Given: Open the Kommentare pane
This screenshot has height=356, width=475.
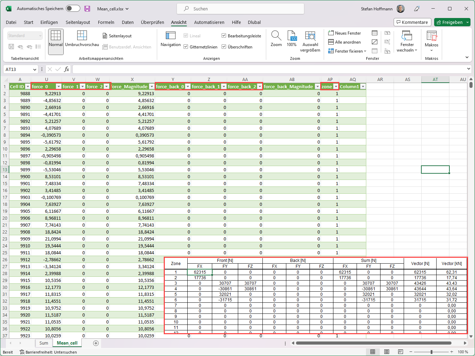Looking at the screenshot, I should coord(412,22).
